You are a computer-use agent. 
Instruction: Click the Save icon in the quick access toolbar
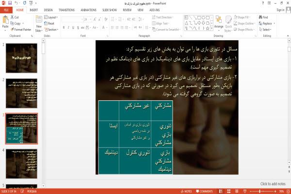coord(10,3)
